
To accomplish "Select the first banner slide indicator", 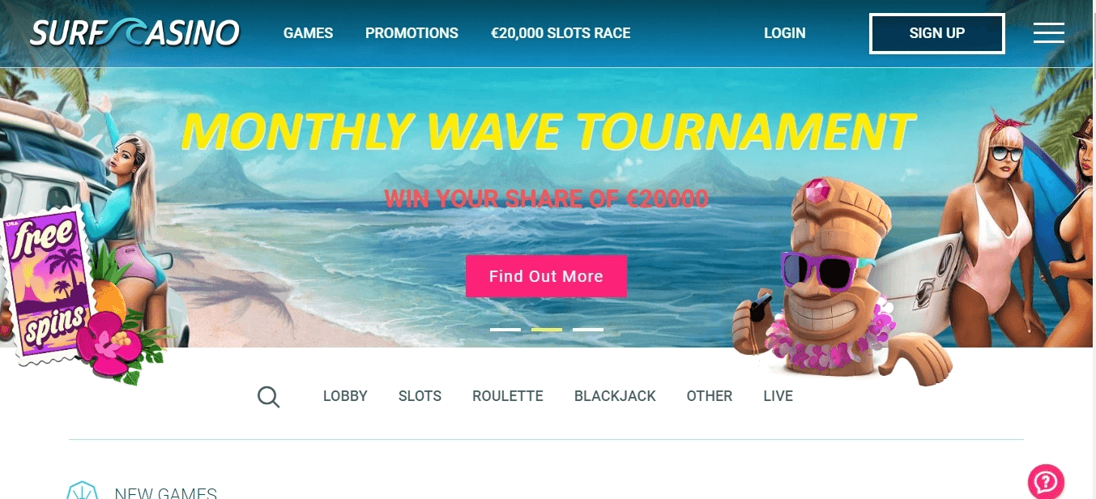I will [x=505, y=330].
